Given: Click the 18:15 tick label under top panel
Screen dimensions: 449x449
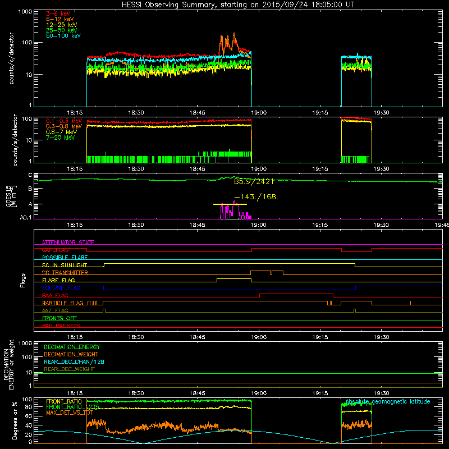Looking at the screenshot, I should tap(75, 113).
